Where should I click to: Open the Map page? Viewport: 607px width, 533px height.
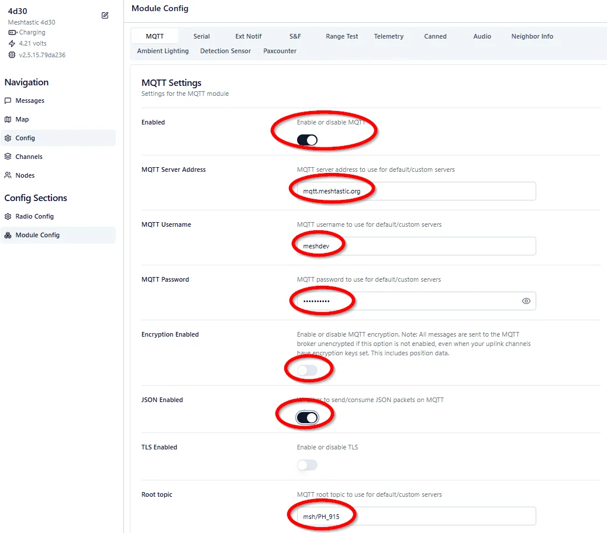[58, 120]
